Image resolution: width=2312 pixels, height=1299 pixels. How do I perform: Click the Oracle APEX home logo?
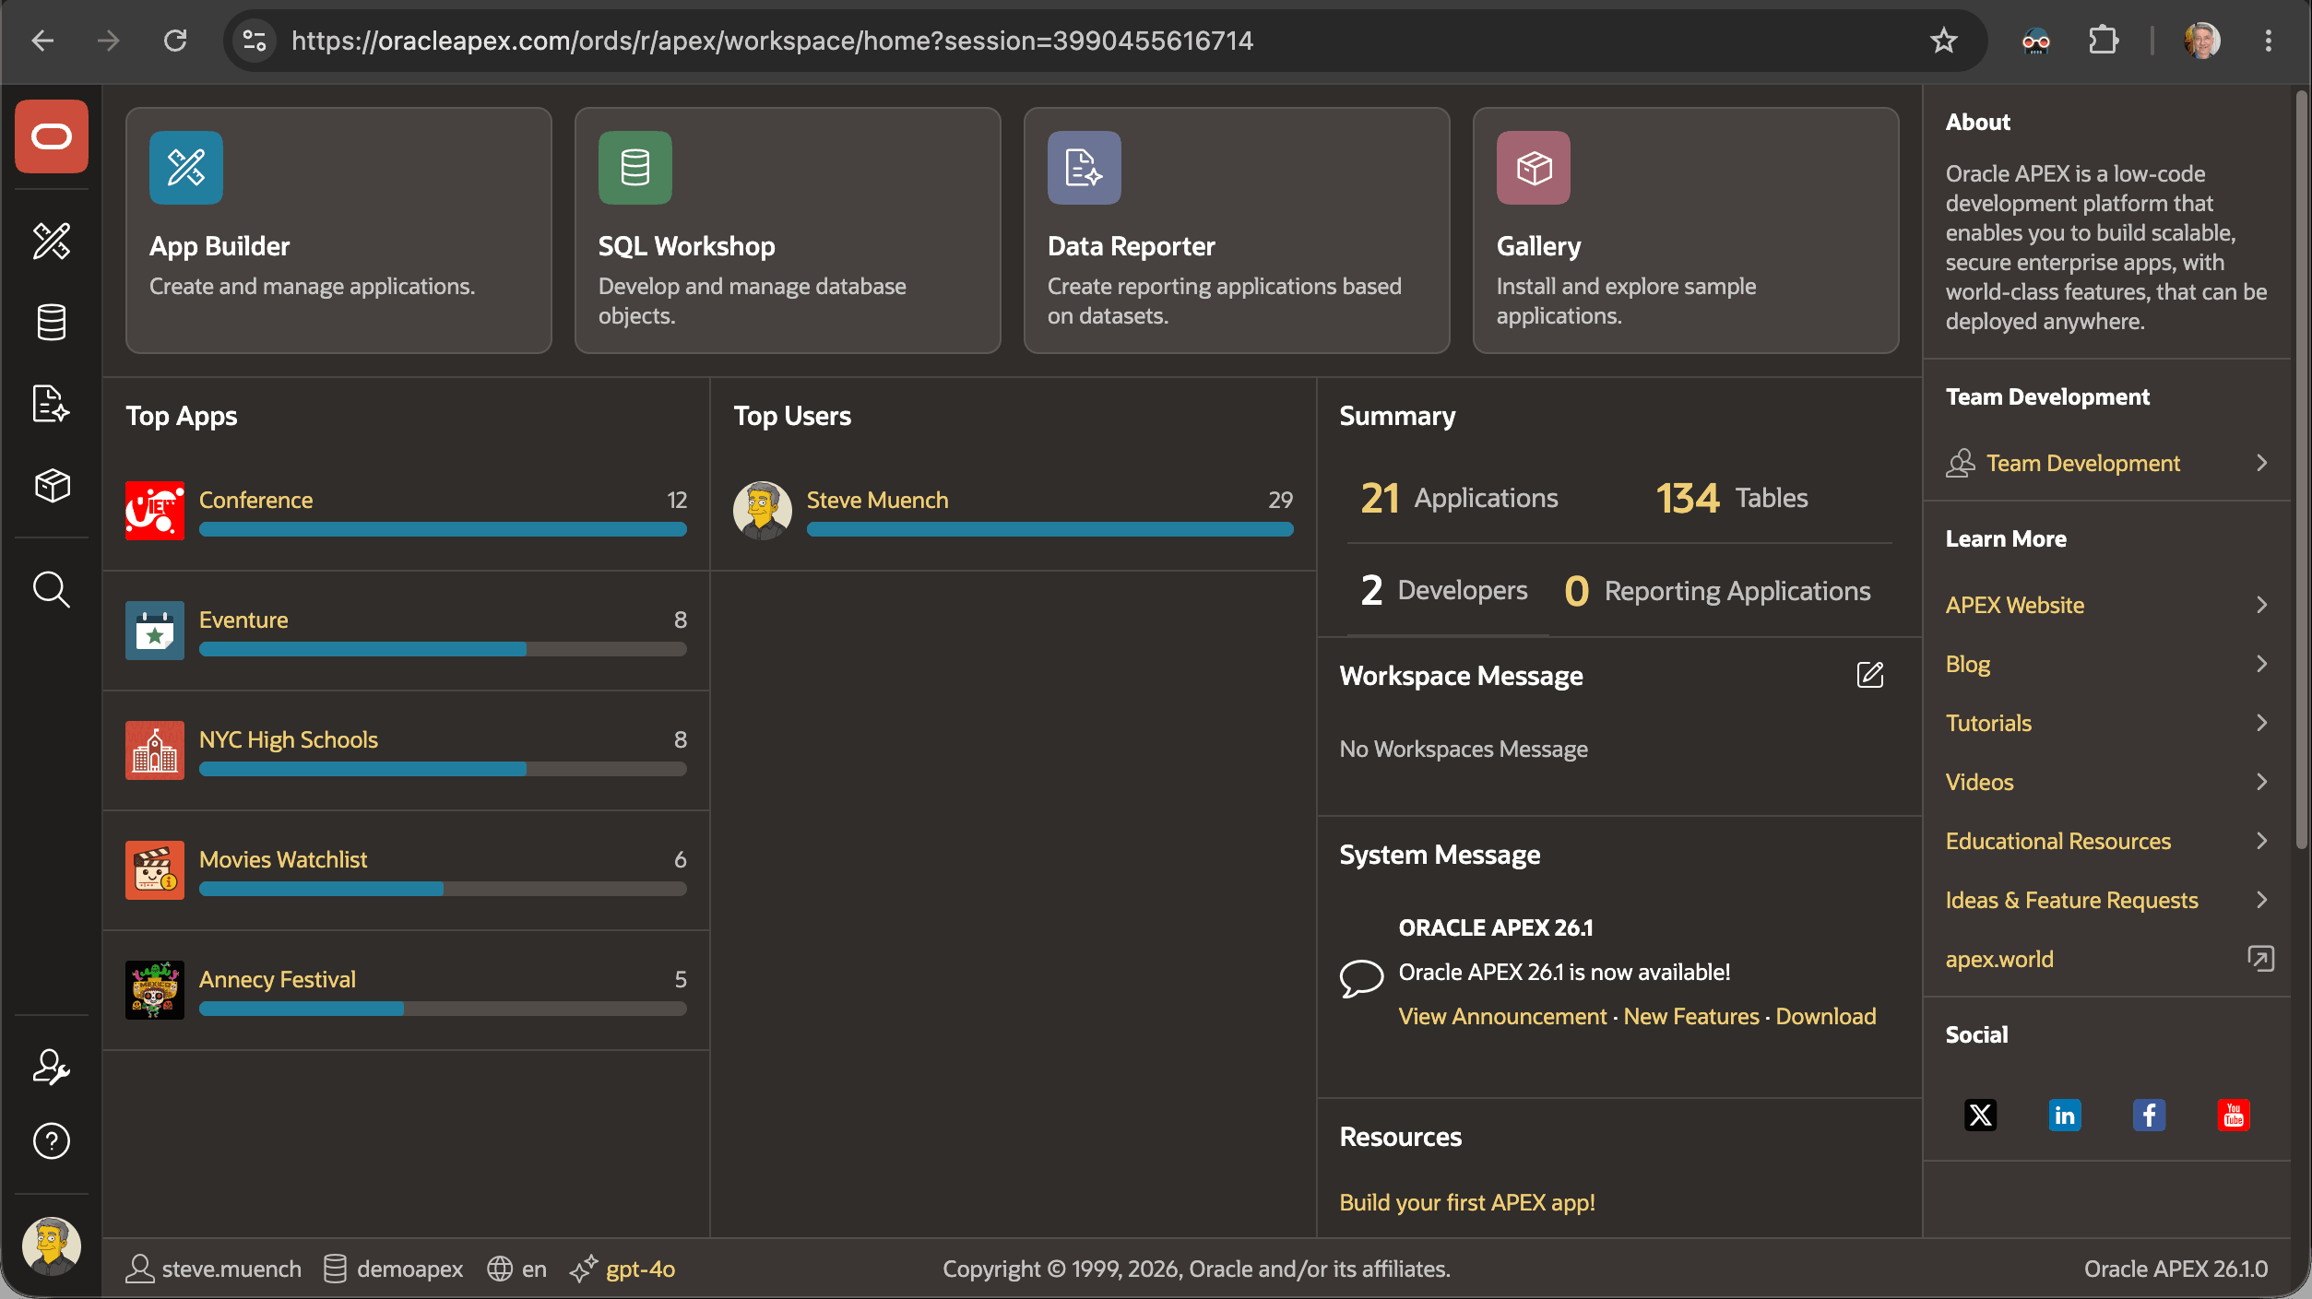point(52,136)
